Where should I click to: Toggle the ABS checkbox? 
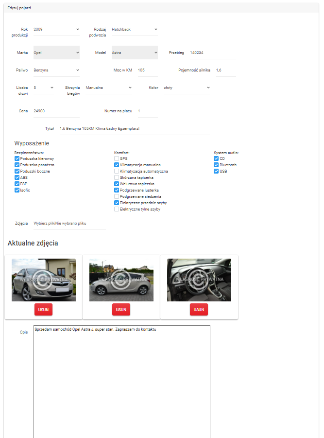17,177
